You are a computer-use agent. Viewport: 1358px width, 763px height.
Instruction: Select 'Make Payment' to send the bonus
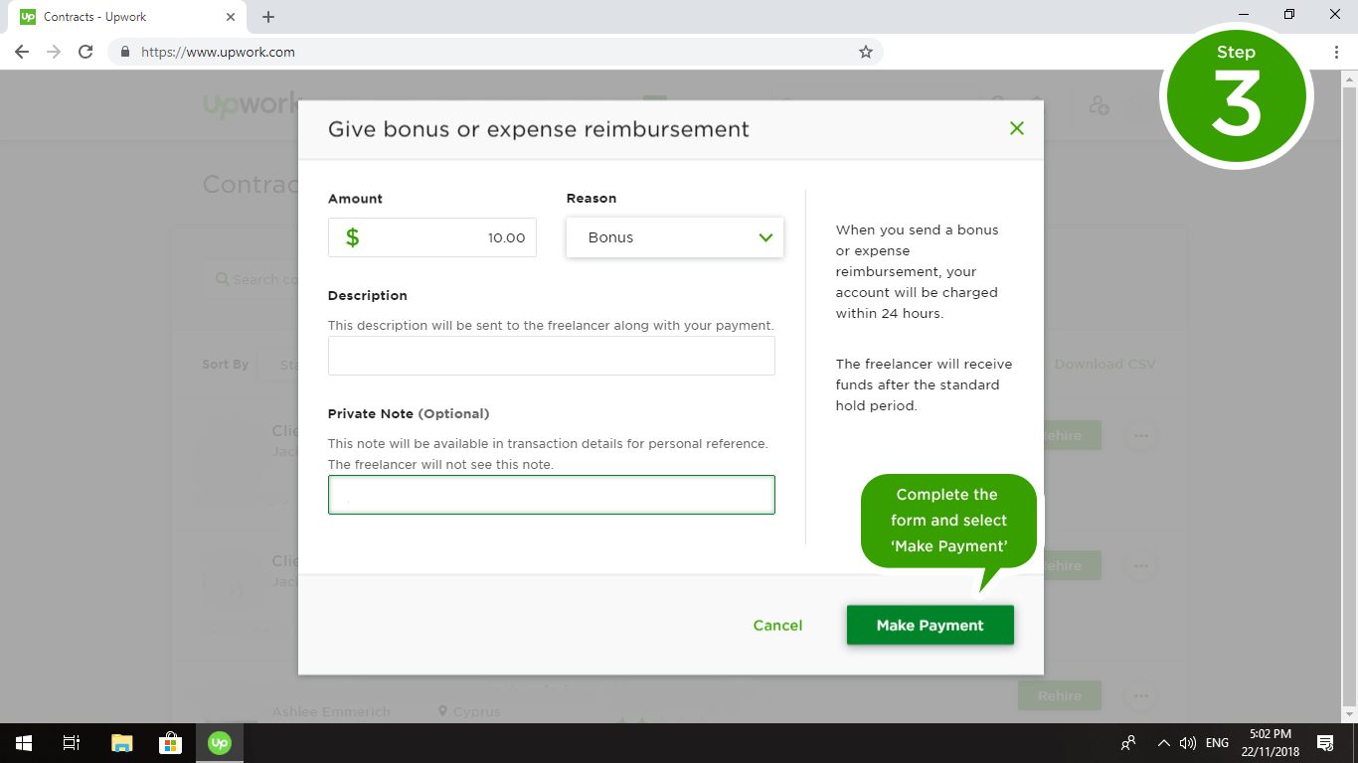click(x=930, y=625)
